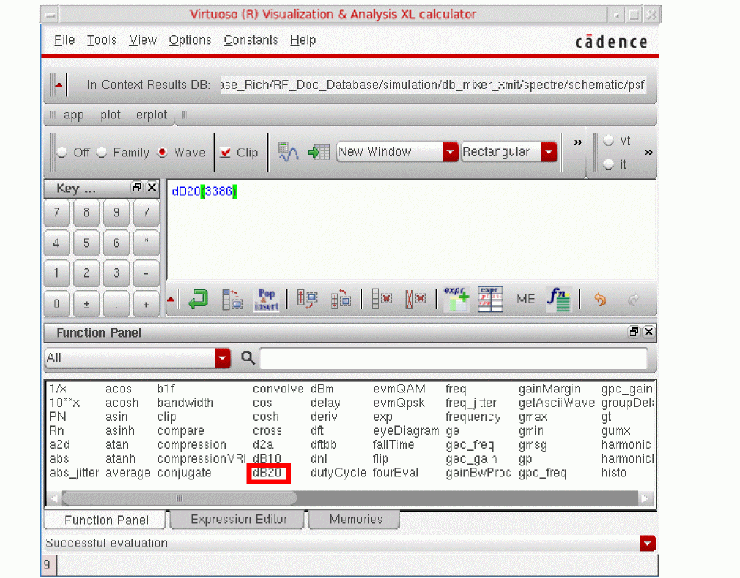Click the Function Panel search field
The image size is (740, 578).
pos(454,358)
